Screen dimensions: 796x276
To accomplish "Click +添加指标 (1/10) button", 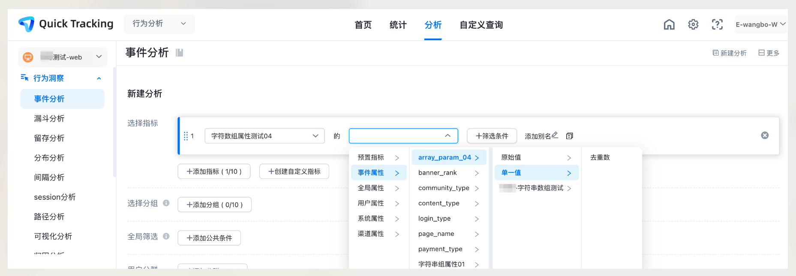I will pyautogui.click(x=214, y=172).
